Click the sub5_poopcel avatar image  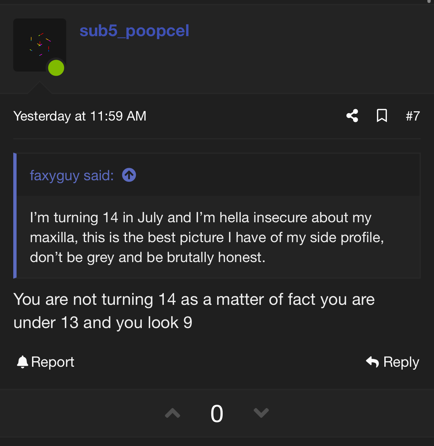(x=40, y=45)
